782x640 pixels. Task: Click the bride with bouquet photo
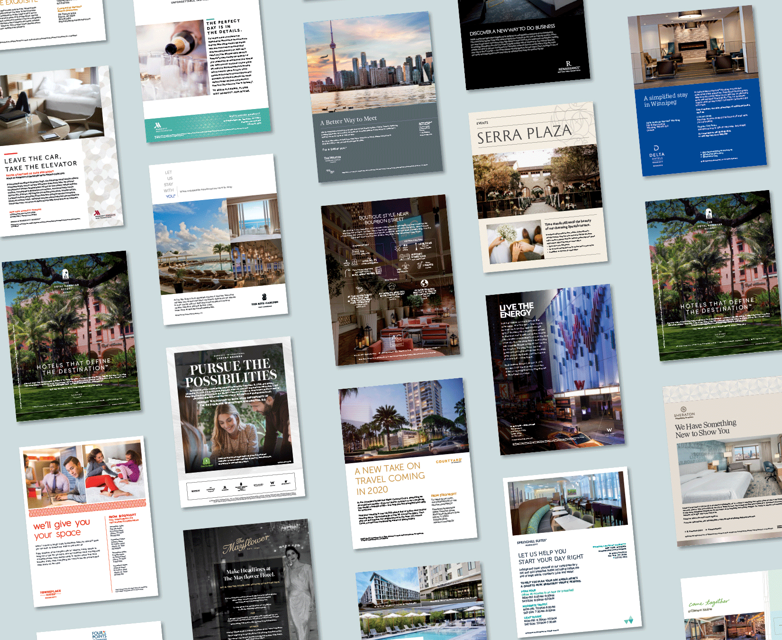(515, 243)
